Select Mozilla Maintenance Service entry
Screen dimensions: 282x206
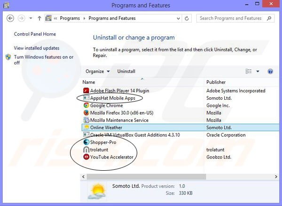pos(119,120)
